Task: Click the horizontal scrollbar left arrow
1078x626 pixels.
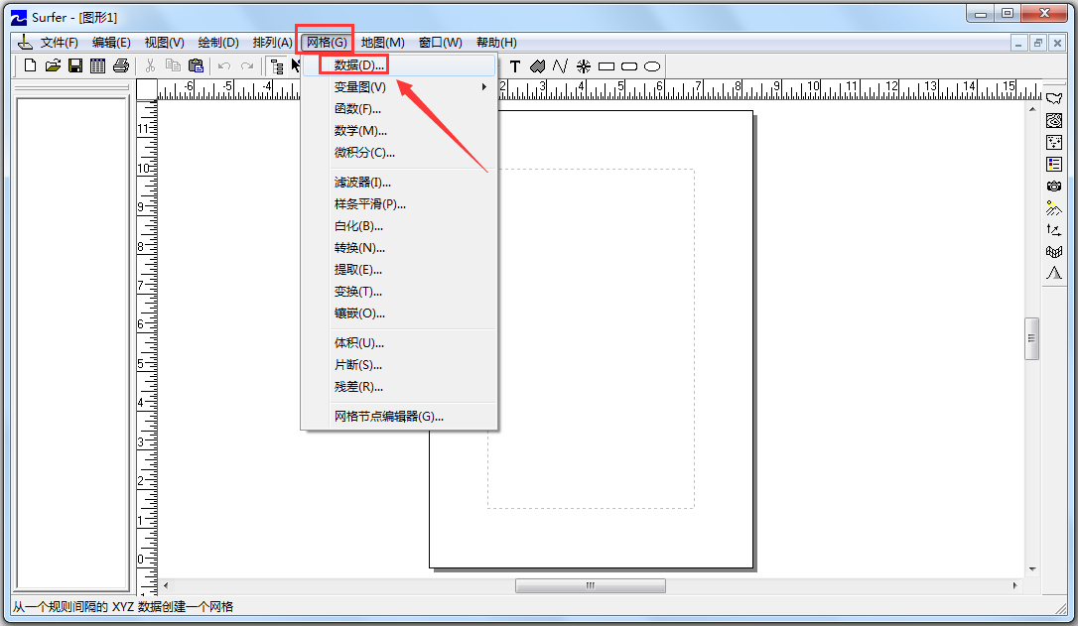Action: pos(166,585)
